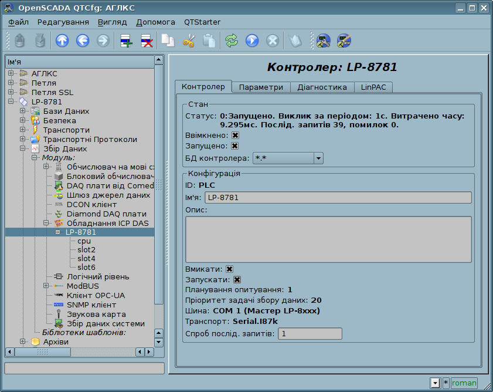493x392 pixels.
Task: Uncheck the Вмикати checkbox
Action: click(230, 269)
